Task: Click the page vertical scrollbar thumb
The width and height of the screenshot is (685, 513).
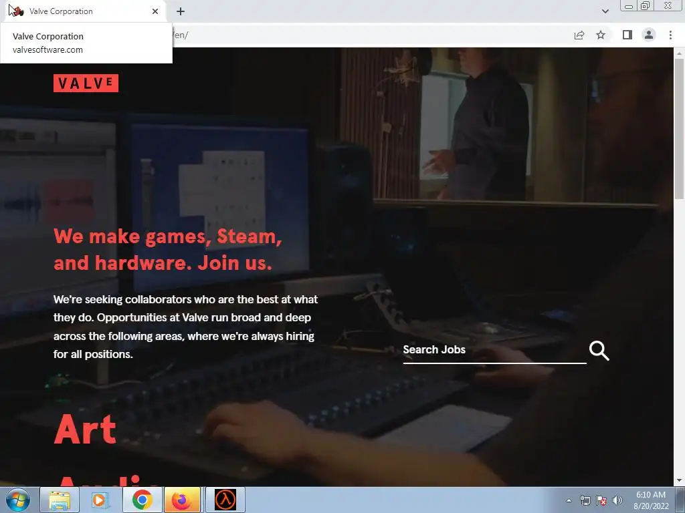Action: [x=679, y=128]
